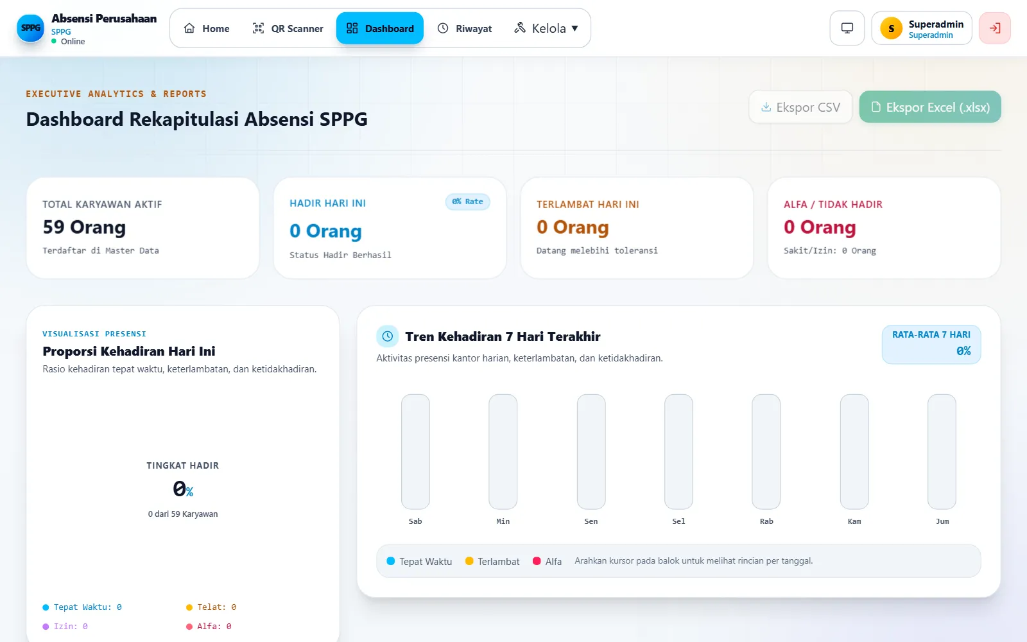Click the Home house icon
This screenshot has width=1027, height=642.
pyautogui.click(x=189, y=28)
